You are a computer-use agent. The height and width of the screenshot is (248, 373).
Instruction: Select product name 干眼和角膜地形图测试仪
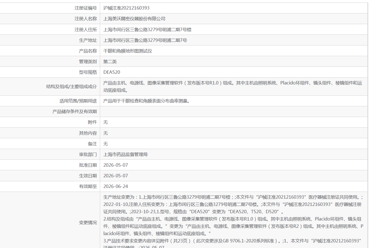pos(128,51)
